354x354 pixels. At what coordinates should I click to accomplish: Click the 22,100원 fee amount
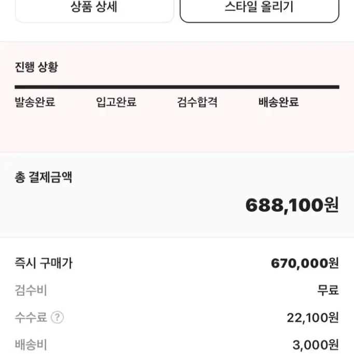click(x=312, y=318)
